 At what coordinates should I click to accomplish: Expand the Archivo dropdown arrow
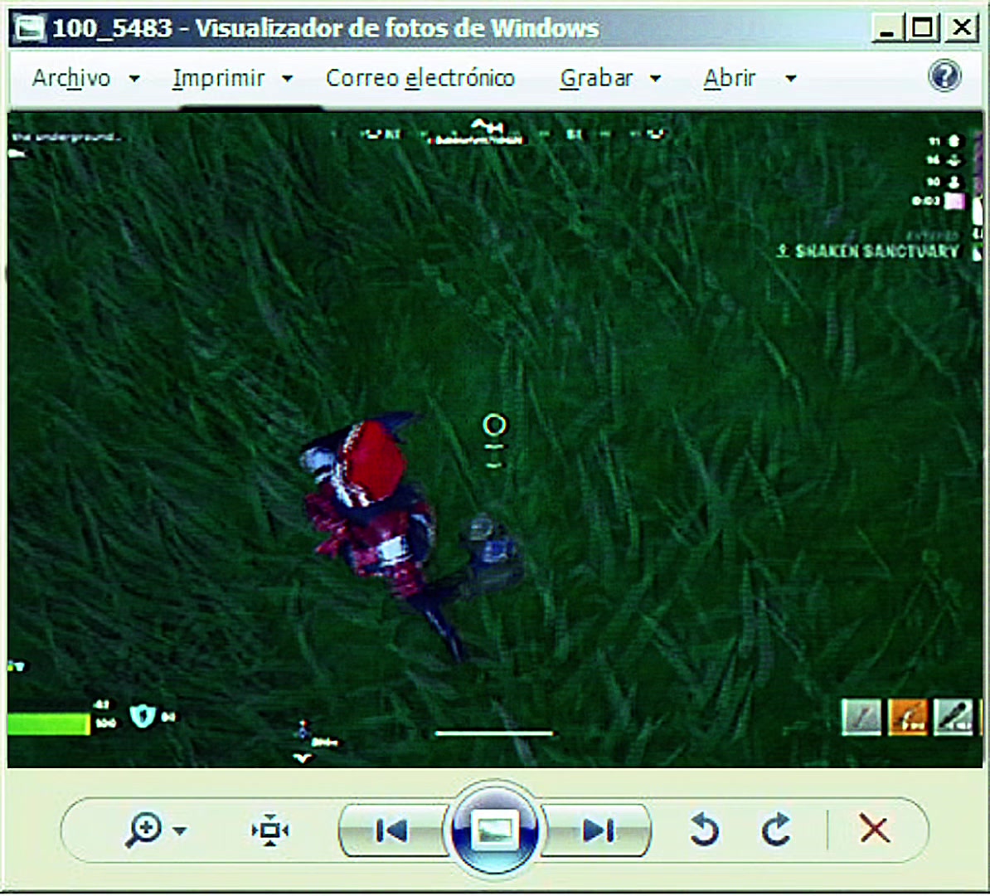[x=133, y=79]
